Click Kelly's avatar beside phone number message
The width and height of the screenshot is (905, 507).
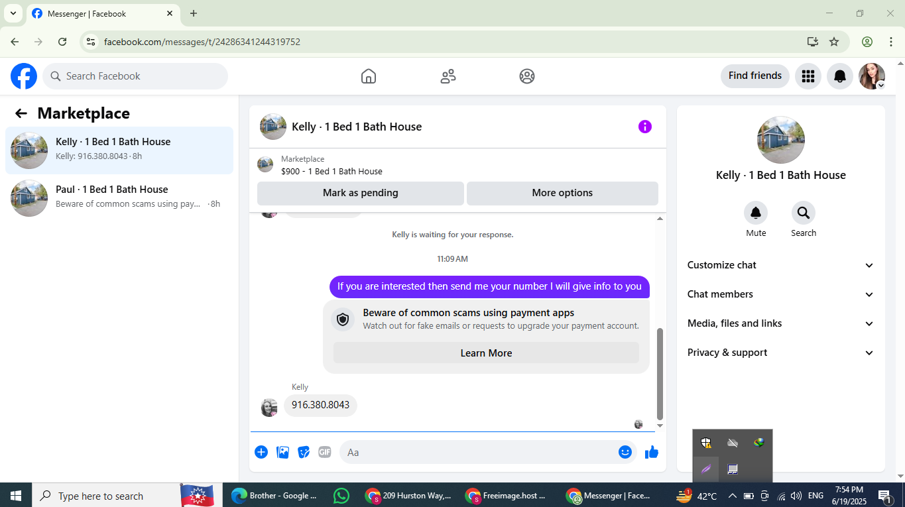(269, 408)
